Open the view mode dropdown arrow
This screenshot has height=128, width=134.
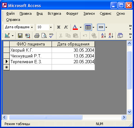click(x=13, y=36)
